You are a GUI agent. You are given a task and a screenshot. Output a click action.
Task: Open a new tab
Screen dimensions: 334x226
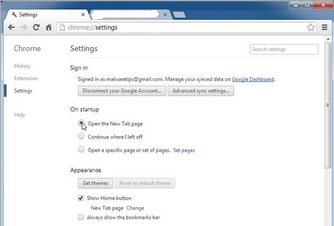[179, 15]
